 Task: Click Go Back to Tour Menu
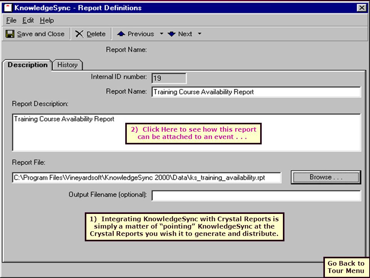coord(346,267)
